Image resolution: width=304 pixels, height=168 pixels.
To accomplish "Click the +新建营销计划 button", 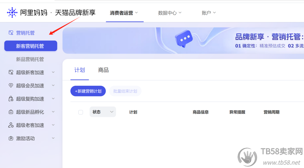I will [x=88, y=91].
